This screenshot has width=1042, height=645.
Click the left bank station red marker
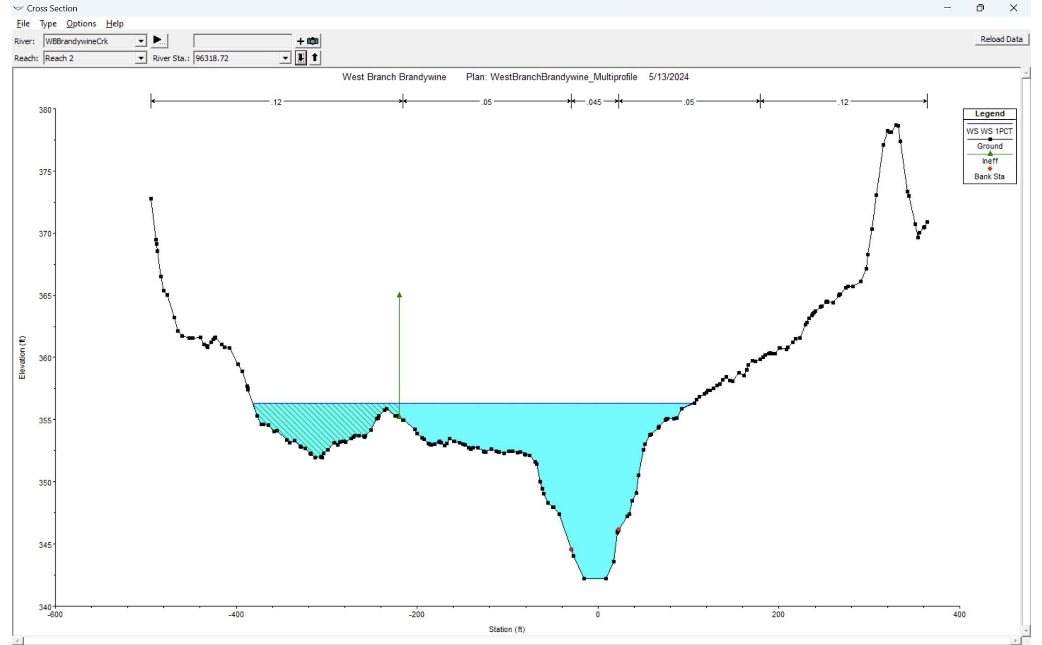tap(571, 549)
